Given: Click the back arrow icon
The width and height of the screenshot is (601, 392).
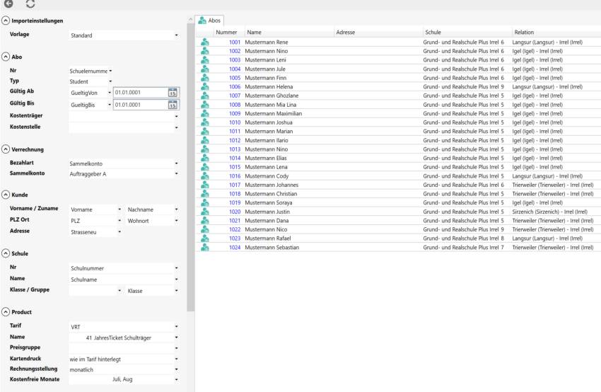Looking at the screenshot, I should coord(8,4).
